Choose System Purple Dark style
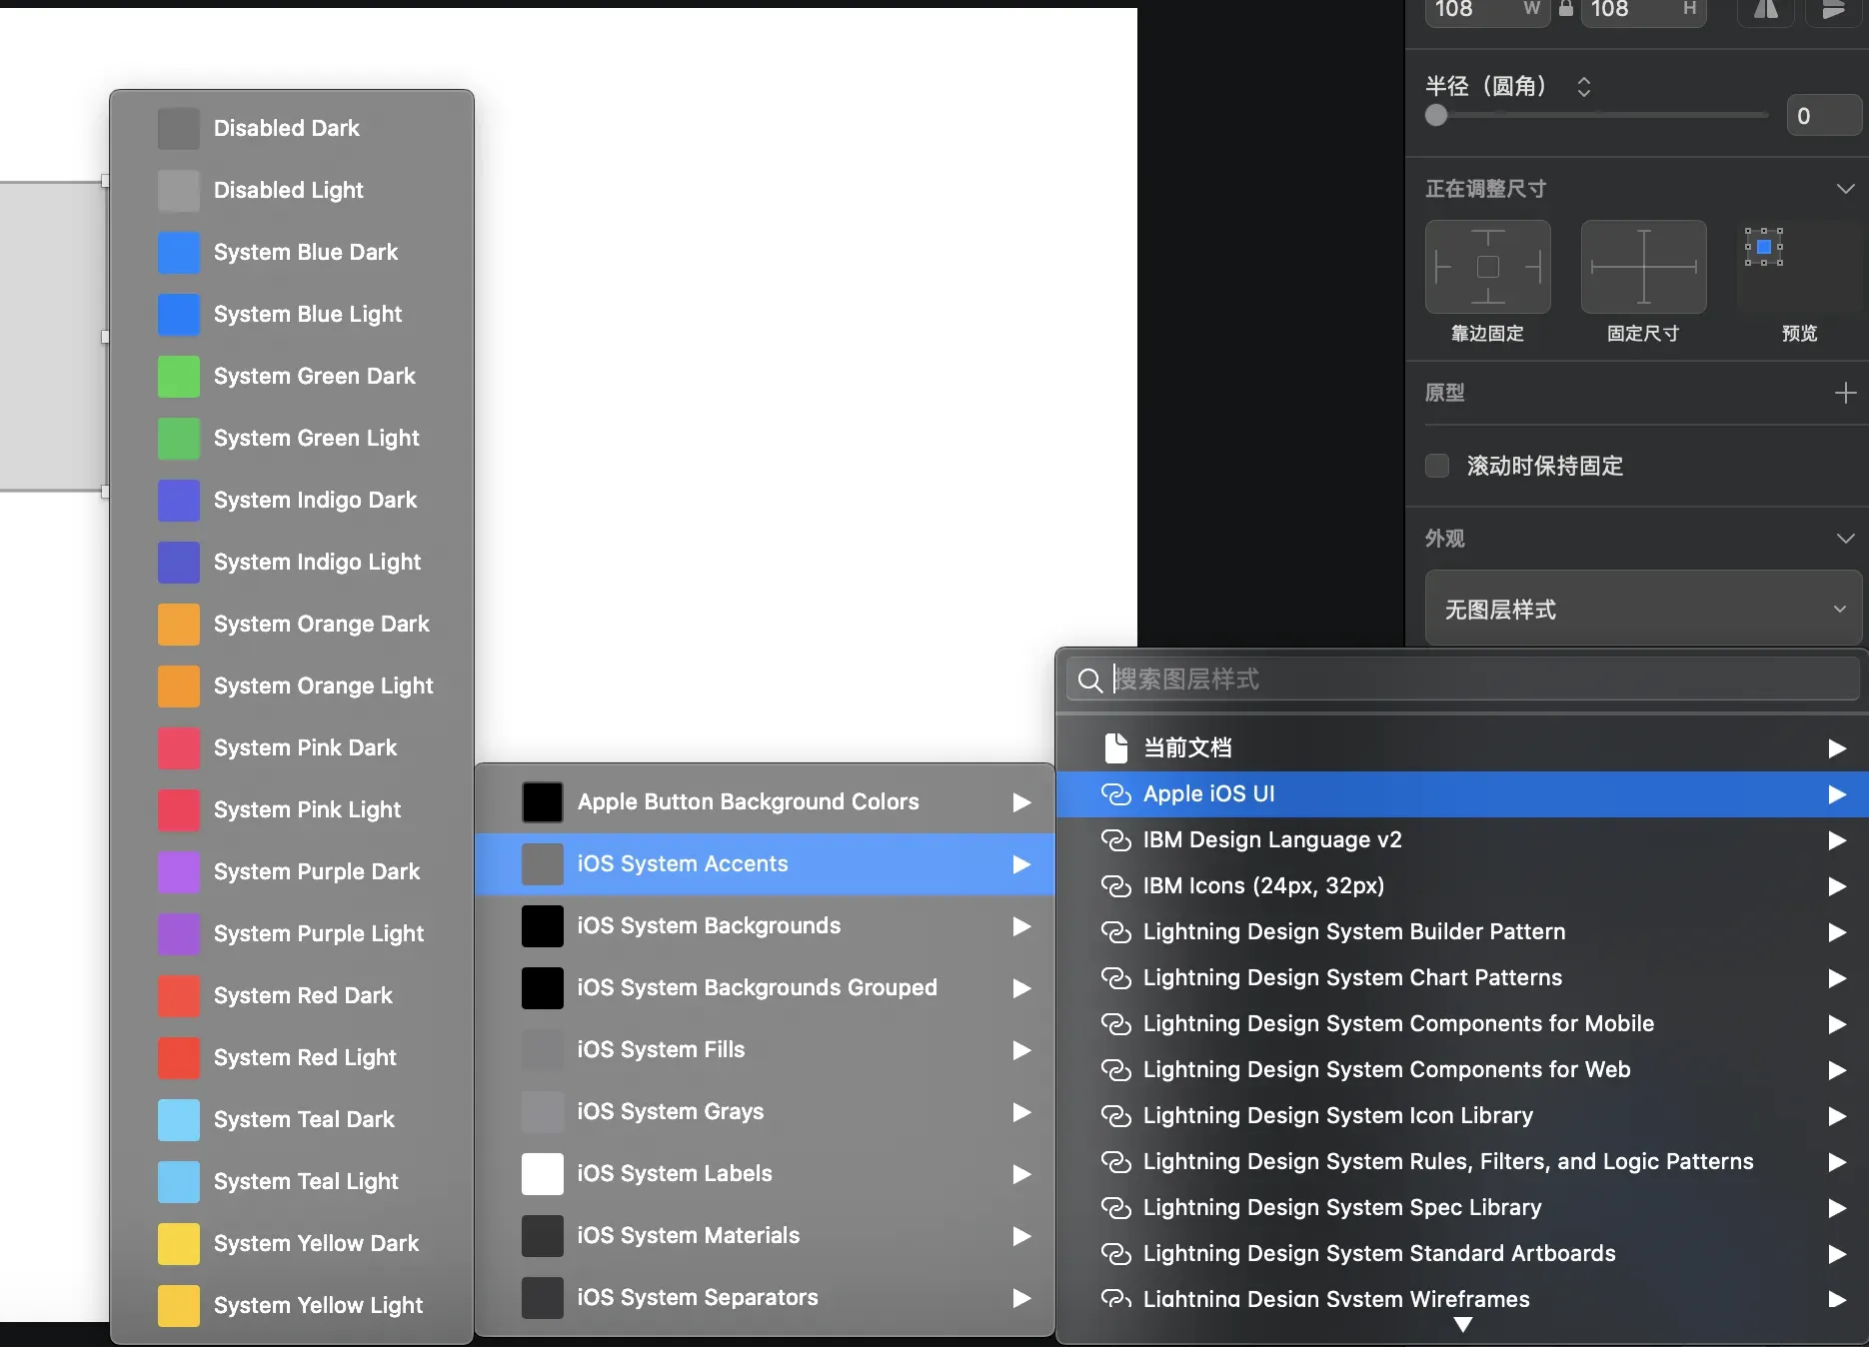Screen dimensions: 1869x1347 pyautogui.click(x=291, y=871)
